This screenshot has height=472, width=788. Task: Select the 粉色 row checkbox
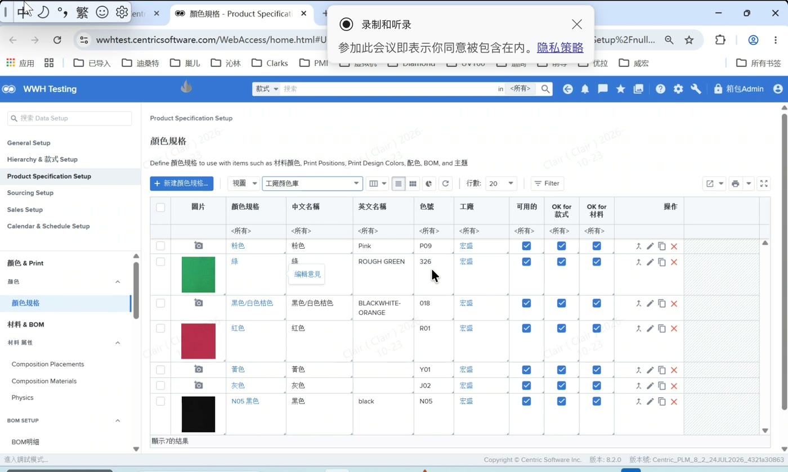click(160, 246)
